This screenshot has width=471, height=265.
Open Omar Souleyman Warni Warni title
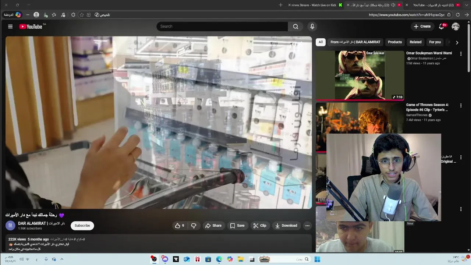[429, 53]
